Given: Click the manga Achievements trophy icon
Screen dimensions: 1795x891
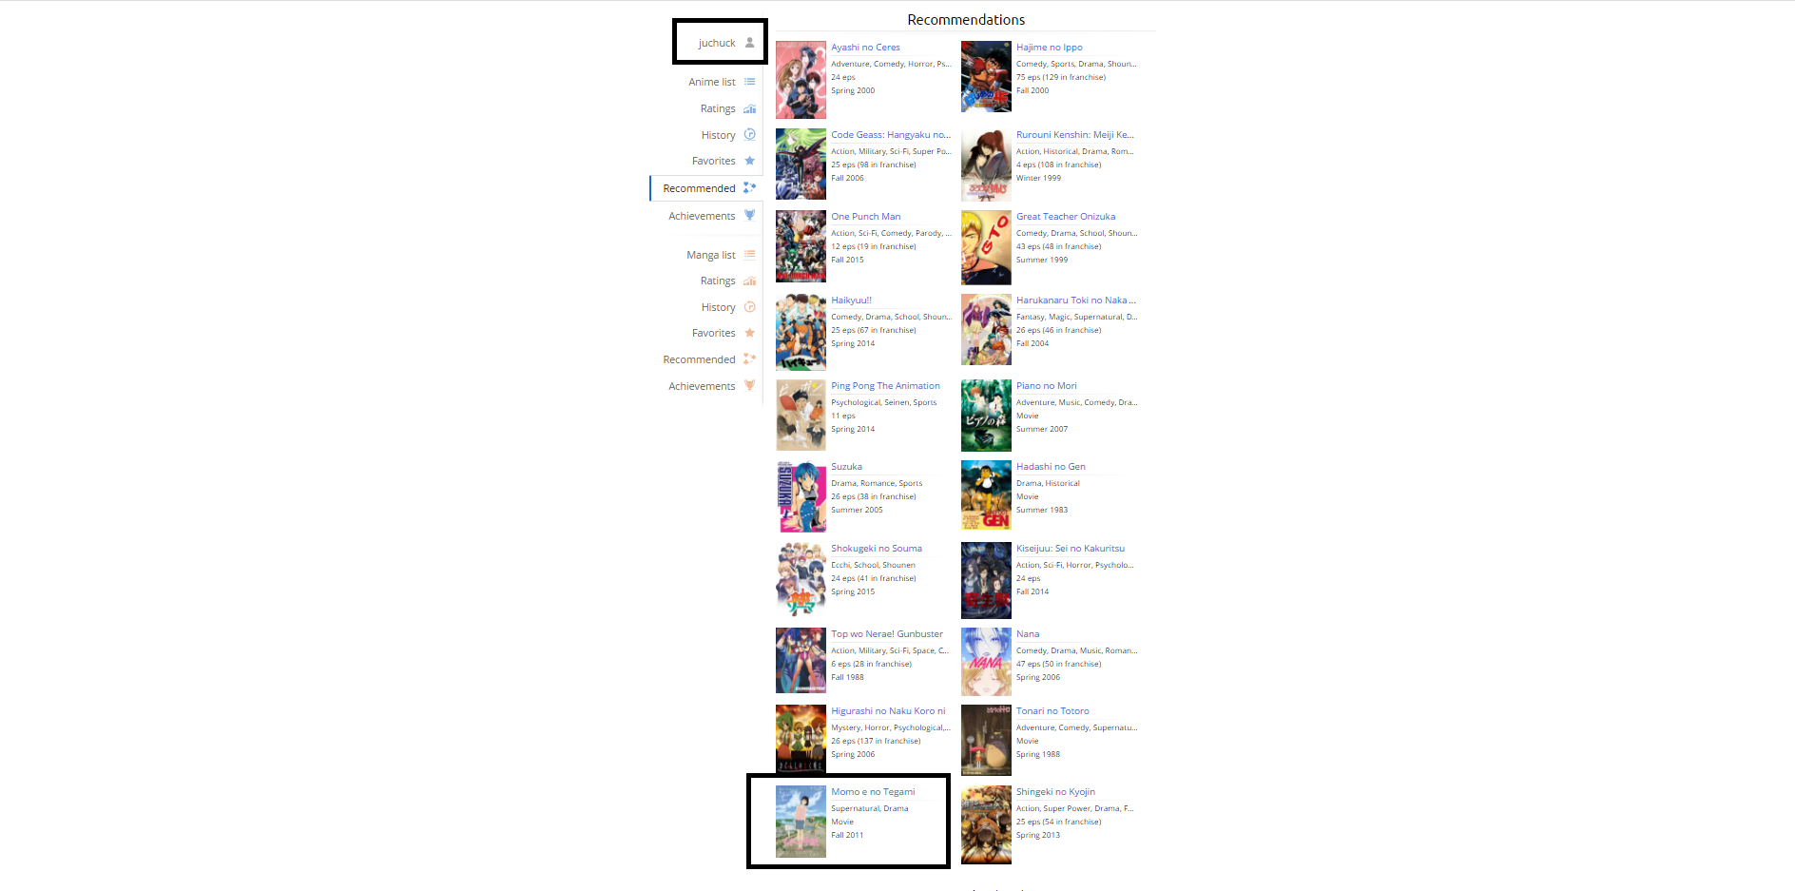Looking at the screenshot, I should (x=749, y=386).
